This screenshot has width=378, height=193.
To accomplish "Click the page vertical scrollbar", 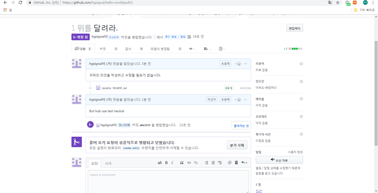I will pos(376,92).
